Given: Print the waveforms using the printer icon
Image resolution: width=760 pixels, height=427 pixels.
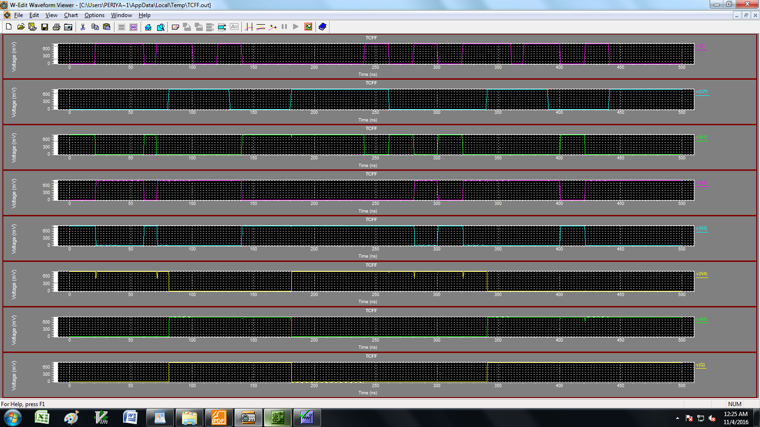Looking at the screenshot, I should (x=57, y=27).
